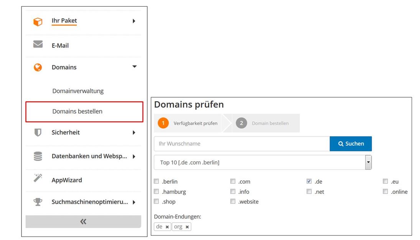Open E-Mail via the envelope icon
The width and height of the screenshot is (420, 240).
click(x=38, y=44)
